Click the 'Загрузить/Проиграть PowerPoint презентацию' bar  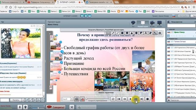click(106, 30)
